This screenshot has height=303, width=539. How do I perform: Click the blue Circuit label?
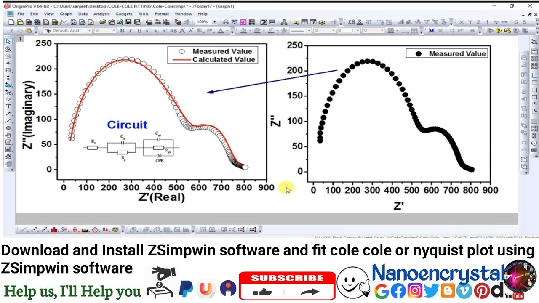127,125
